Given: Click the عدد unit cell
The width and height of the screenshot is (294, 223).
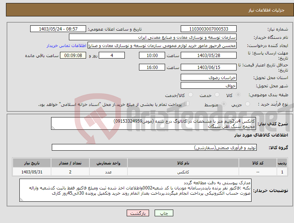Looking at the screenshot, I should (x=108, y=172).
